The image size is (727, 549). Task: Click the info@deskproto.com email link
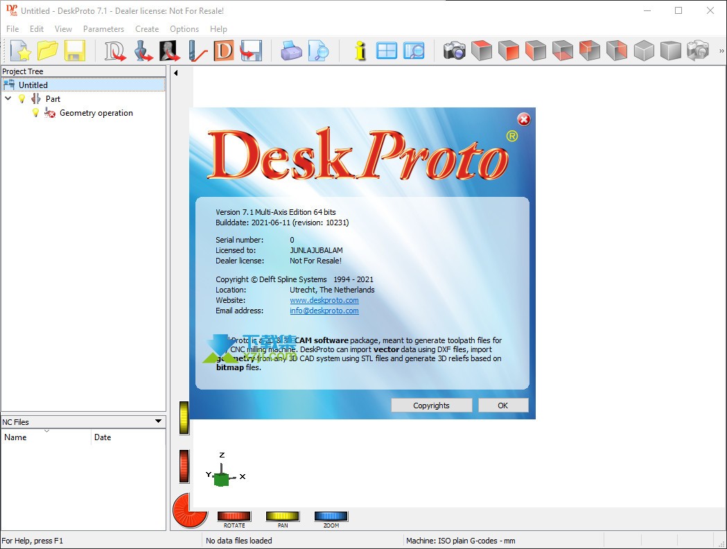(324, 311)
